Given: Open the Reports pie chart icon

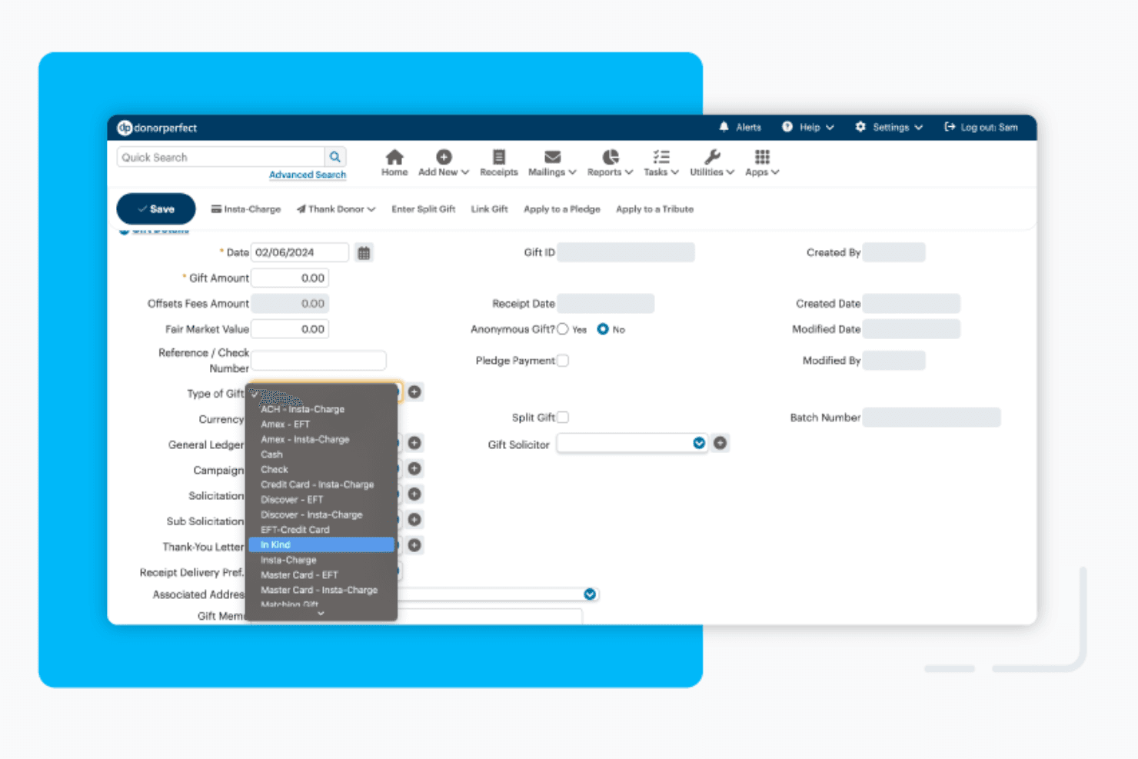Looking at the screenshot, I should tap(611, 157).
